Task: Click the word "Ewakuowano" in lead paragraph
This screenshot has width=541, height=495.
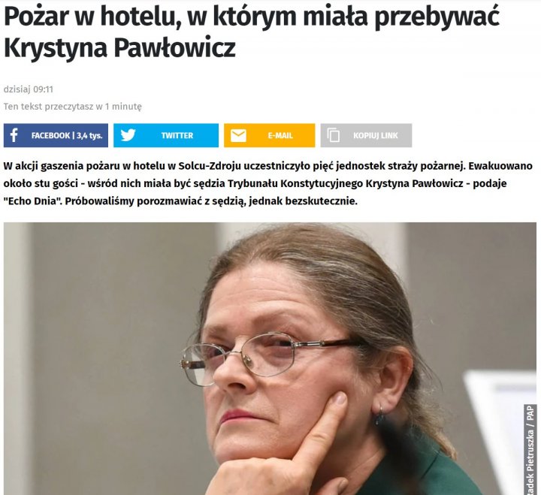Action: 500,166
